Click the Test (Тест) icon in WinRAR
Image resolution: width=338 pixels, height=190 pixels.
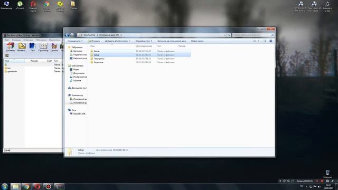coord(32,47)
